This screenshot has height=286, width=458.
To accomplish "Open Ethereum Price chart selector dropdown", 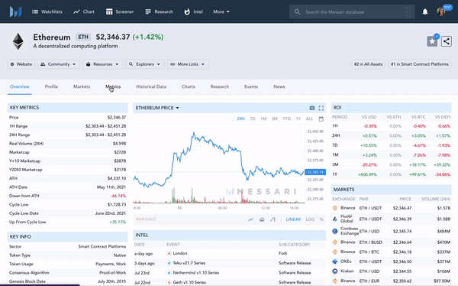I will pyautogui.click(x=157, y=108).
